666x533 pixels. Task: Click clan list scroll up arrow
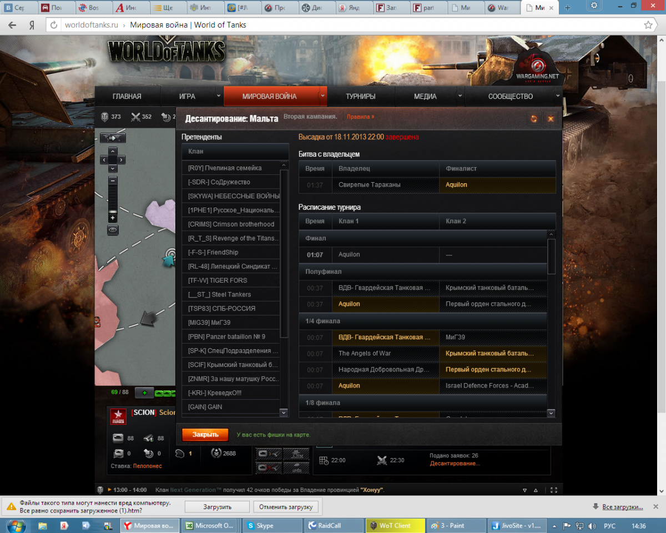(x=284, y=165)
